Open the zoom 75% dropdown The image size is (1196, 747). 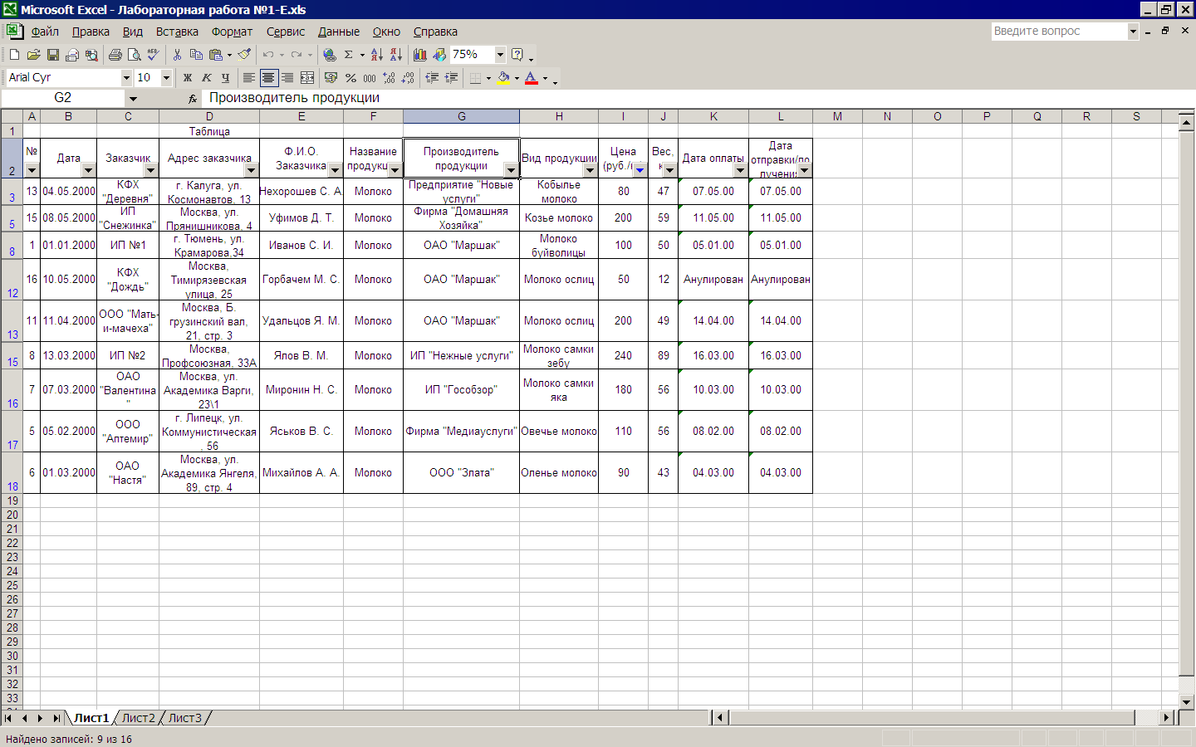tap(500, 55)
